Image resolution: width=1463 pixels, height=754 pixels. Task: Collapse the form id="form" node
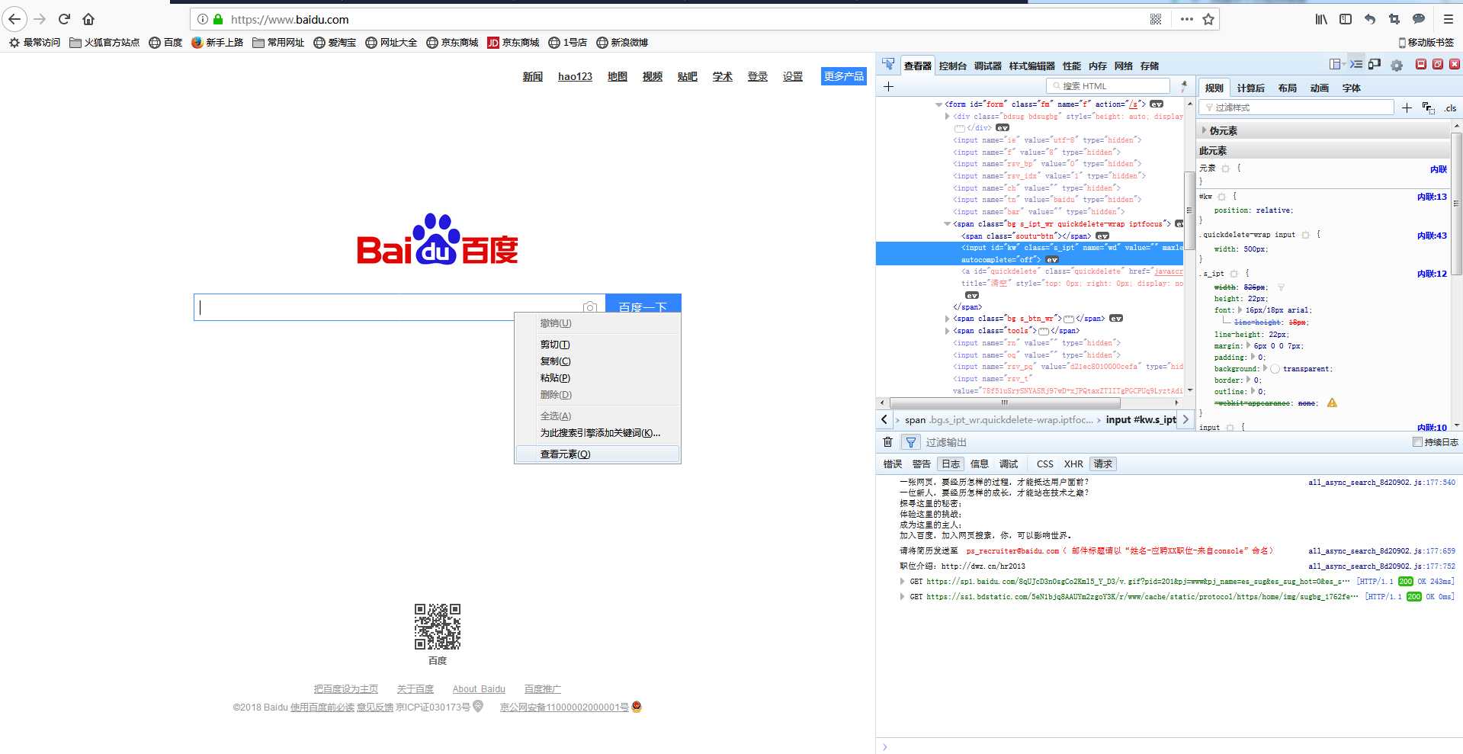click(x=938, y=104)
